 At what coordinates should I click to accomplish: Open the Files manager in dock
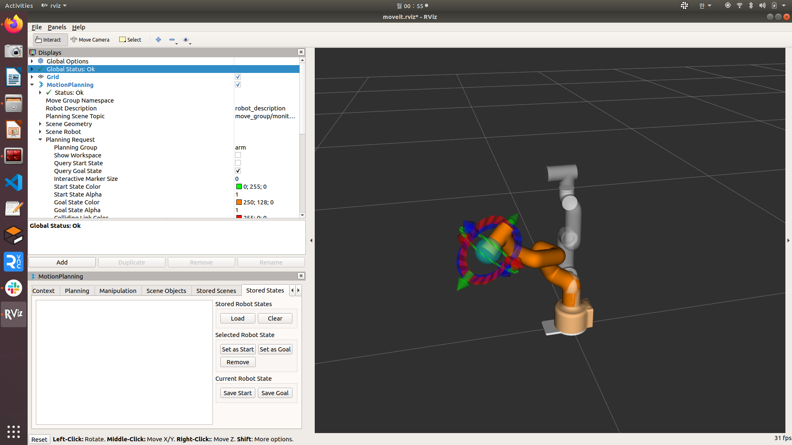[14, 103]
